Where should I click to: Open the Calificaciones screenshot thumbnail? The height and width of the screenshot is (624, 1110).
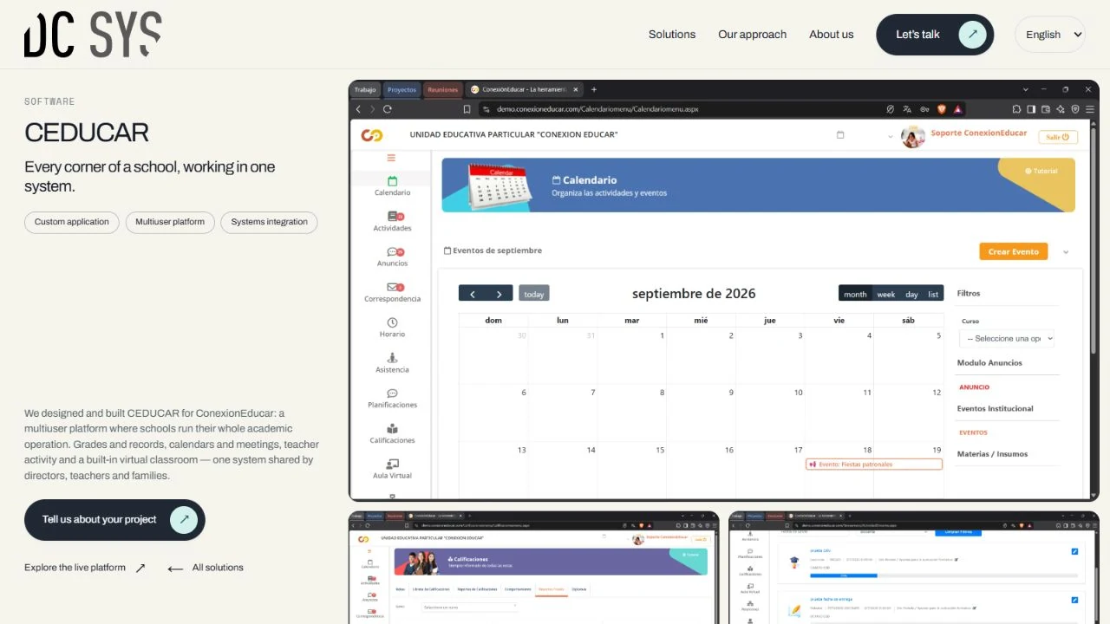(533, 568)
